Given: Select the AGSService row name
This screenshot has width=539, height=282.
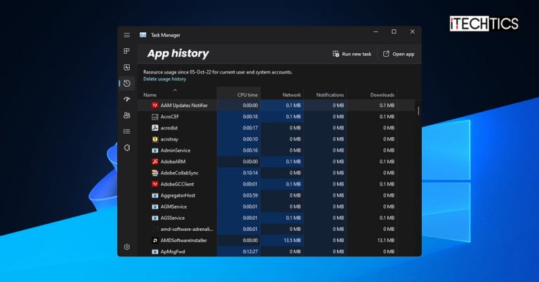Looking at the screenshot, I should [x=173, y=218].
